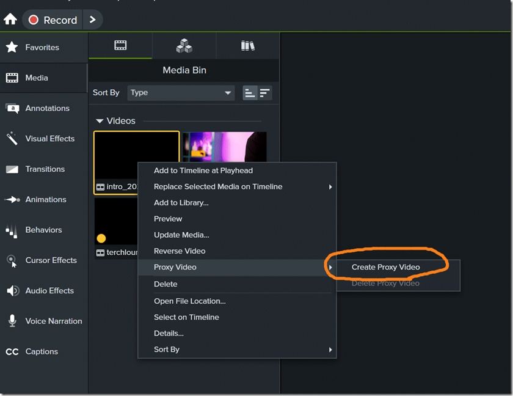Choose Details... from context menu
Viewport: 513px width, 396px height.
click(x=237, y=334)
